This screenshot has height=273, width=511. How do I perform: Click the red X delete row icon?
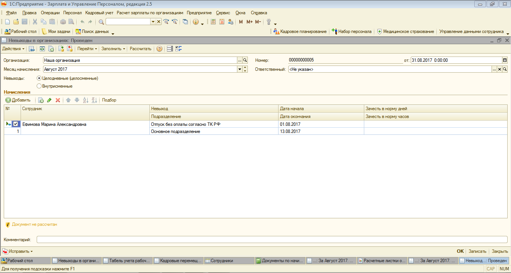click(x=58, y=100)
